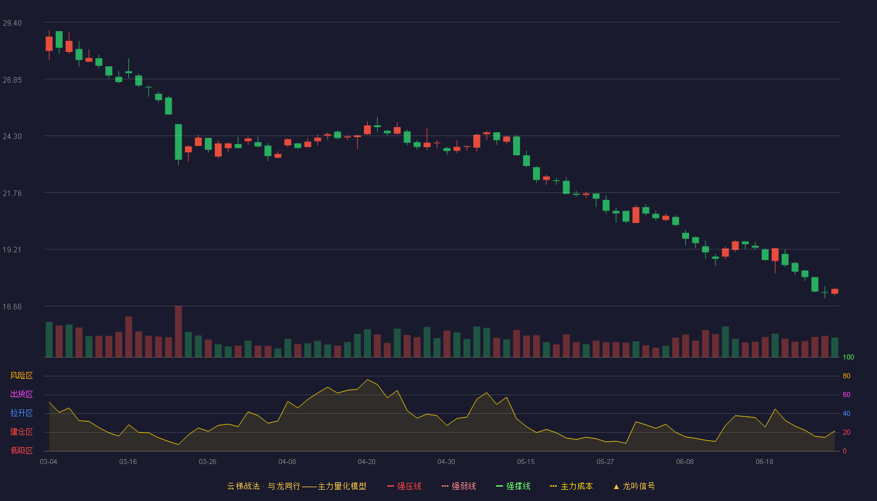877x501 pixels.
Task: Click the 29.40 price axis label
Action: coord(12,23)
